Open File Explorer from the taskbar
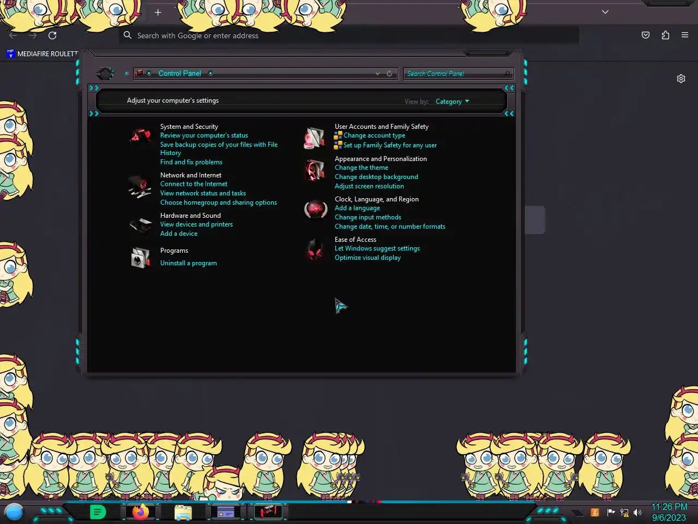Viewport: 698px width, 524px height. [x=183, y=513]
